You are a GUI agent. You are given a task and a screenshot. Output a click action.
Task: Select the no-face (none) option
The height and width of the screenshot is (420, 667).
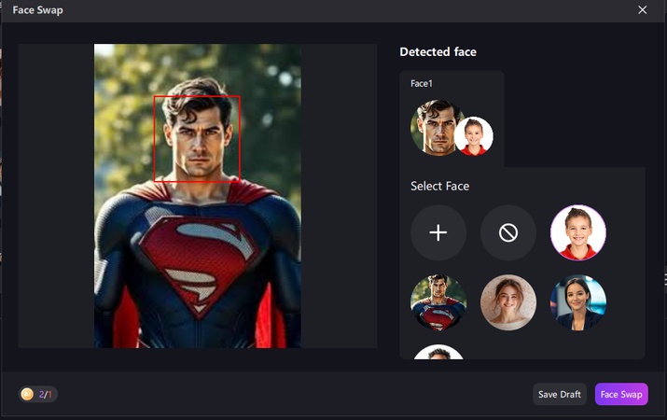pyautogui.click(x=508, y=232)
